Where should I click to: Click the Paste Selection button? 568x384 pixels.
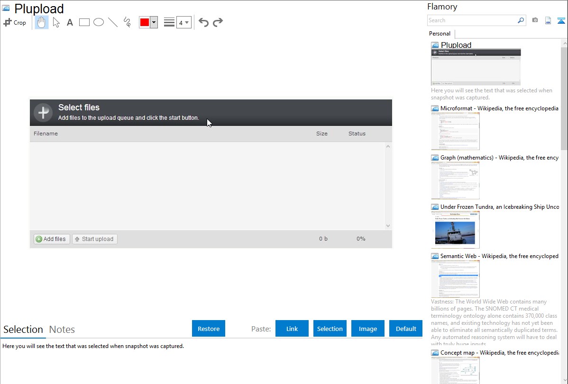pos(330,329)
